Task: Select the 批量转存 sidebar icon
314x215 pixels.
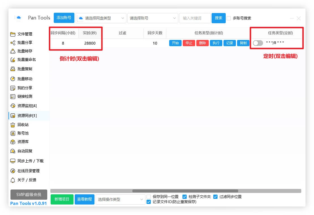Action: [13, 51]
